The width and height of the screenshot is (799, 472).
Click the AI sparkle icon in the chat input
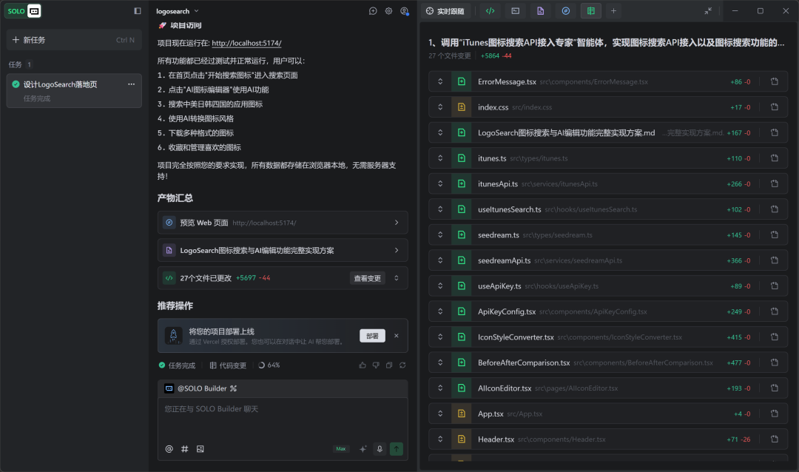tap(363, 449)
